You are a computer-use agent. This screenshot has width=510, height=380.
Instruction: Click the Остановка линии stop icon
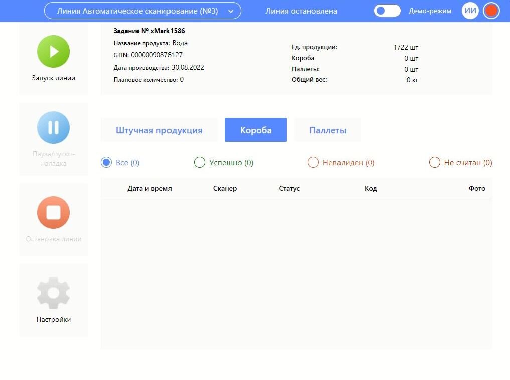pyautogui.click(x=53, y=212)
